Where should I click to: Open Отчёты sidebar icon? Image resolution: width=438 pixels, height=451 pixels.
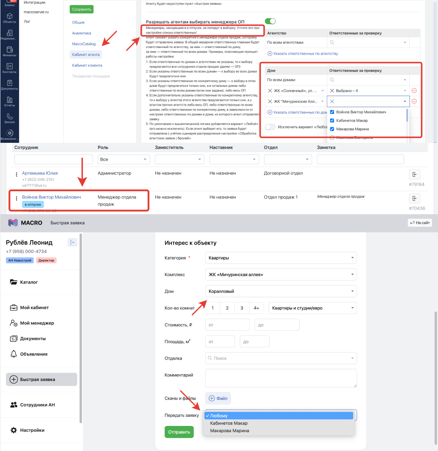(9, 101)
